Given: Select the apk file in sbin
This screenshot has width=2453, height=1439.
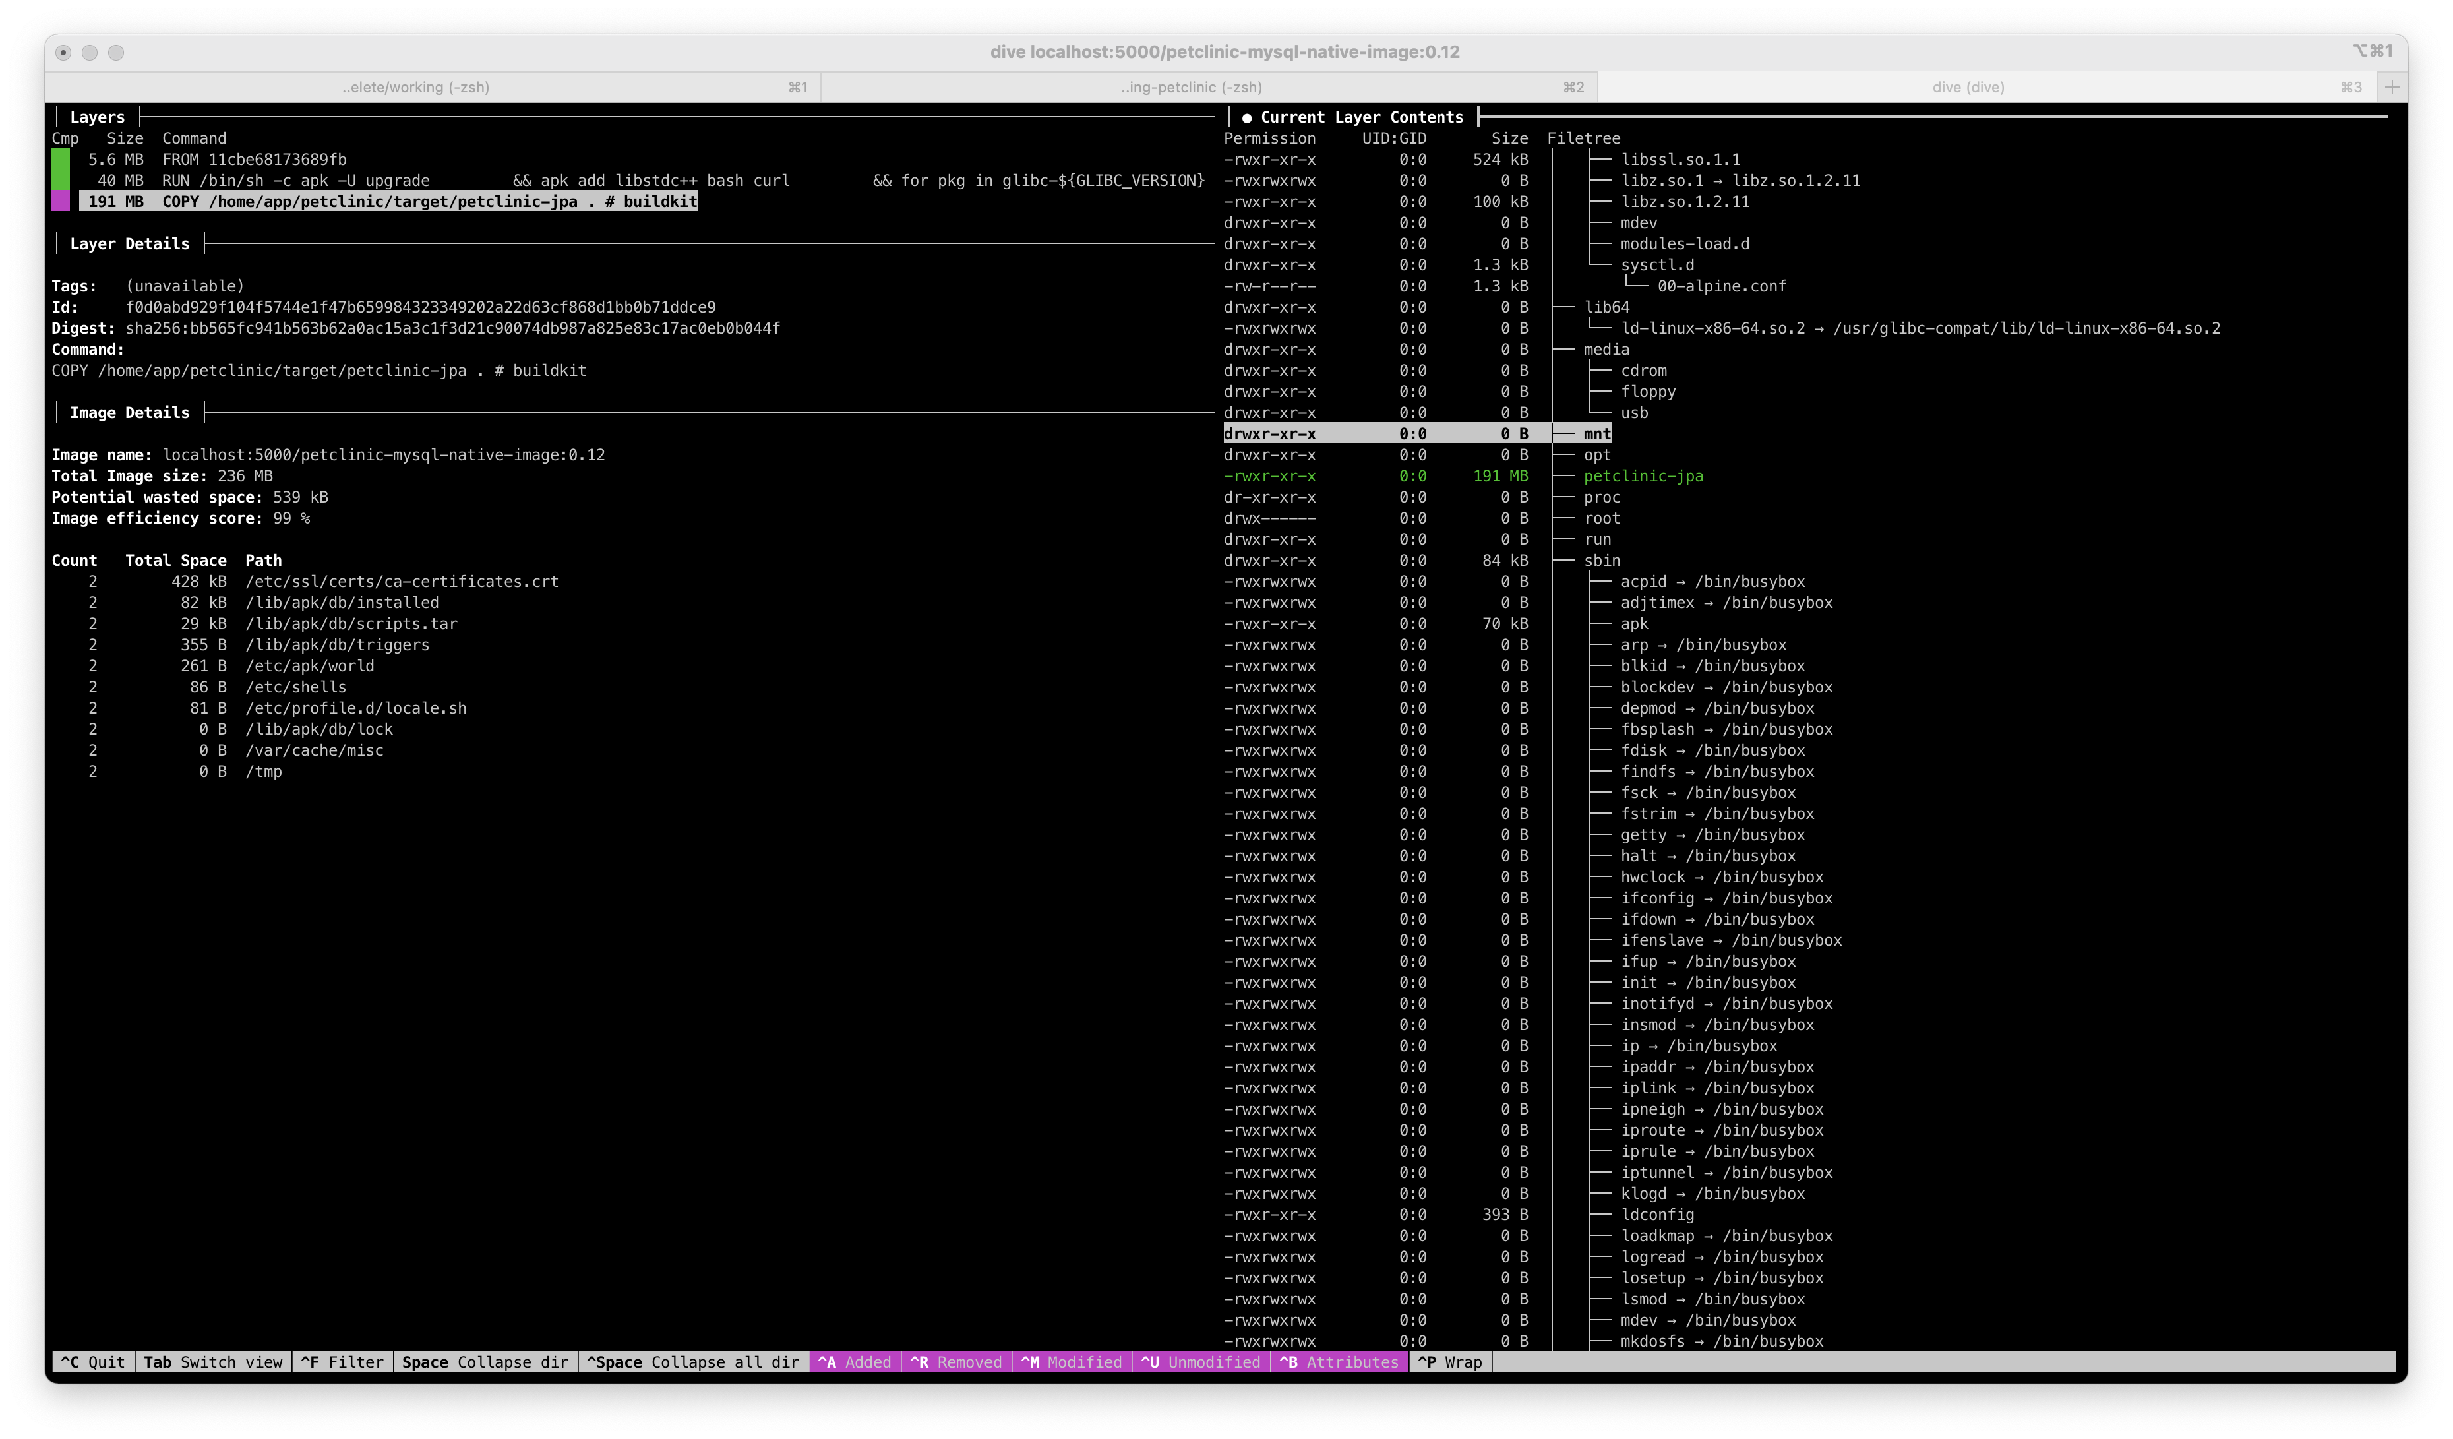Looking at the screenshot, I should pos(1635,623).
